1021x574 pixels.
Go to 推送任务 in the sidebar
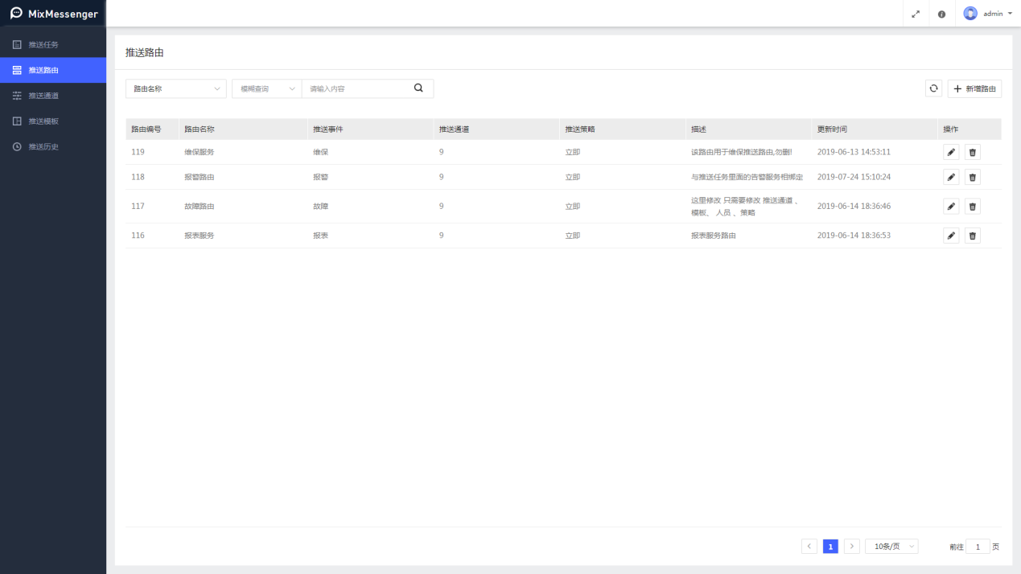43,44
